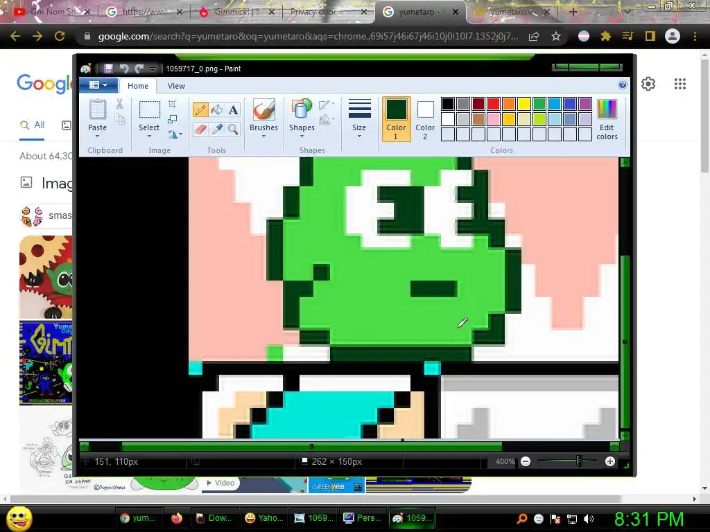
Task: Open the Yaho... taskbar window
Action: [264, 518]
